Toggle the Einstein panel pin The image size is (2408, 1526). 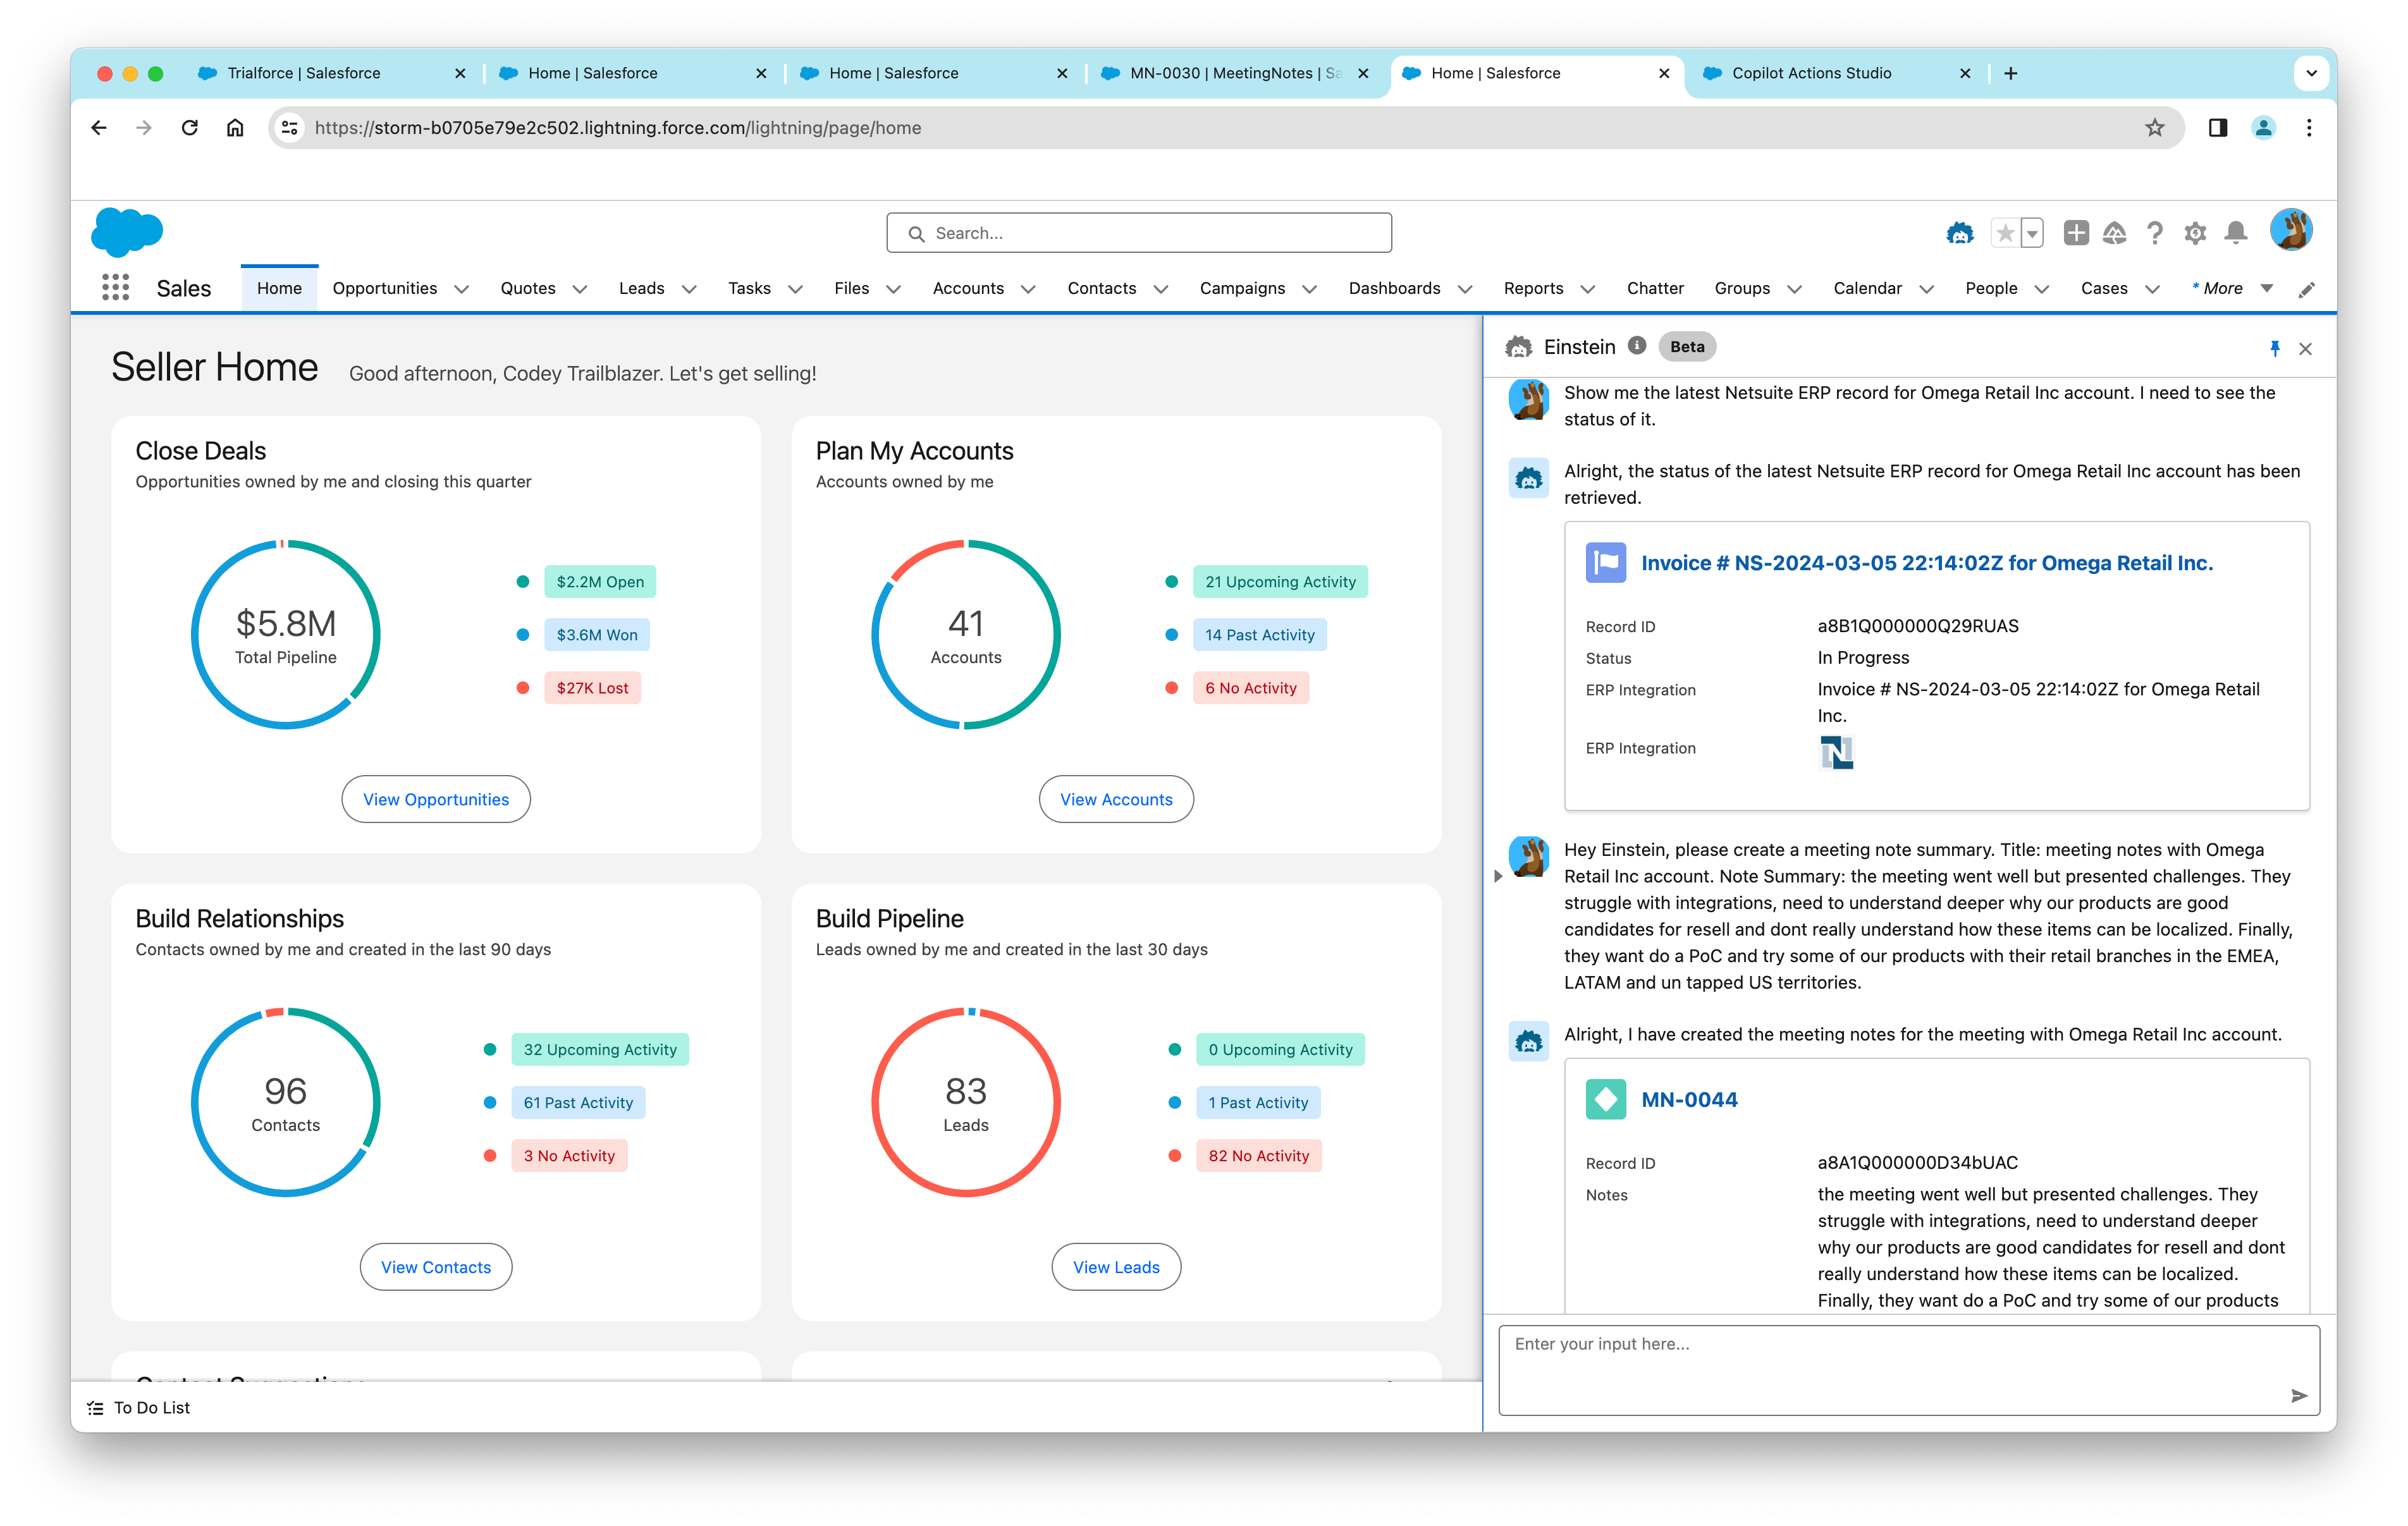click(2274, 348)
